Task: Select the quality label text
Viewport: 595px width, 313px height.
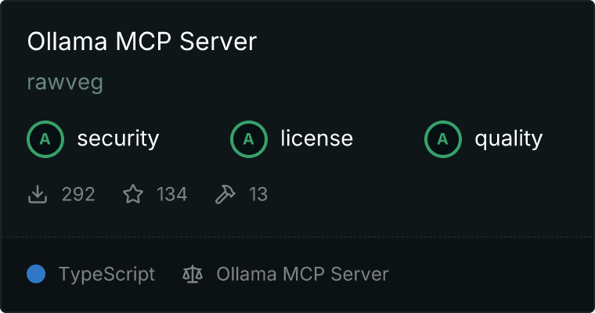Action: click(x=508, y=139)
